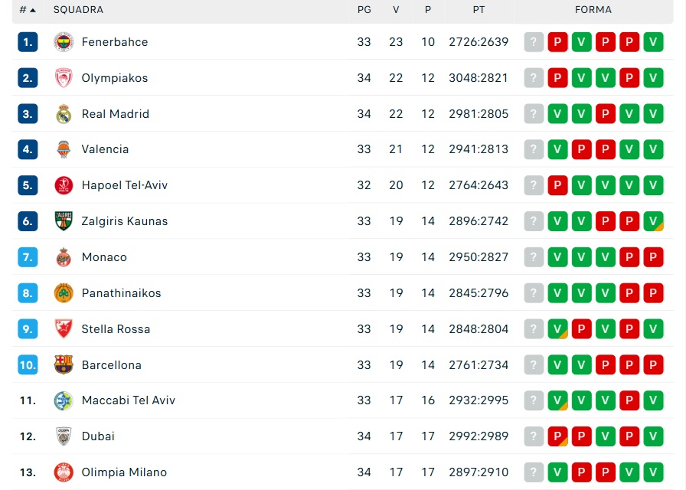Click the Valencia team logo

pyautogui.click(x=64, y=149)
